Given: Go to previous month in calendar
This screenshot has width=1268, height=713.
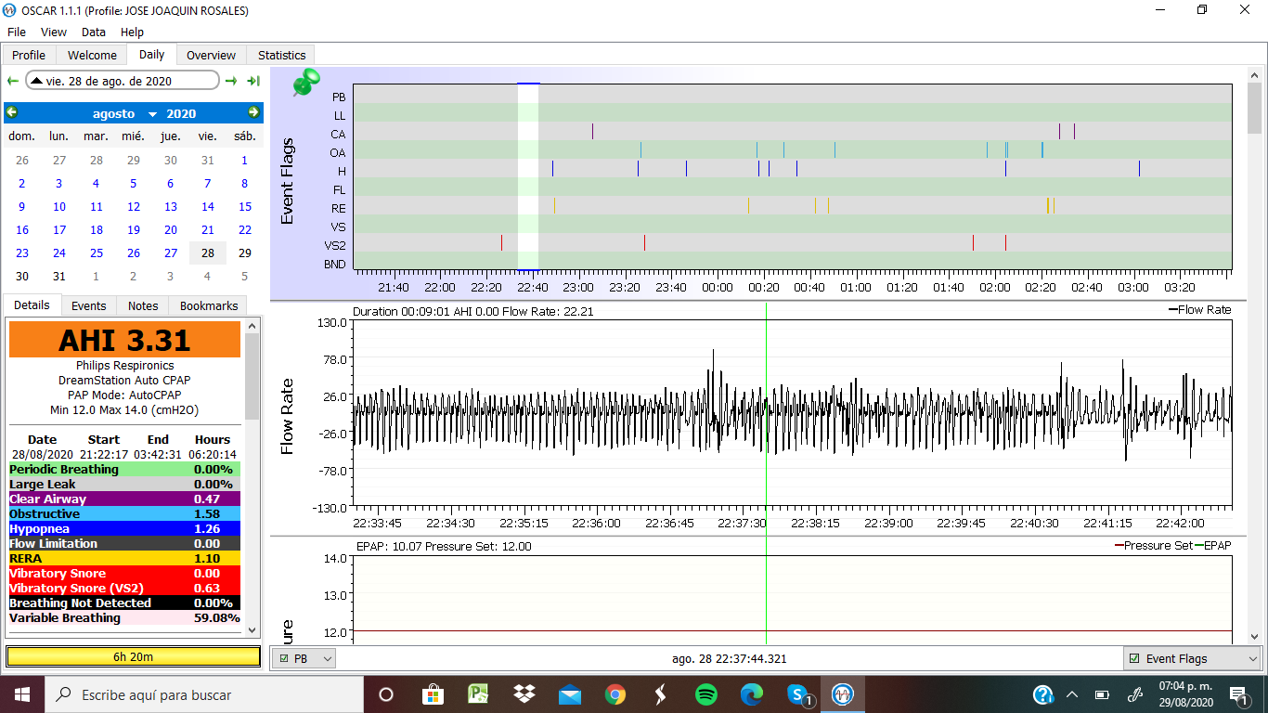Looking at the screenshot, I should pyautogui.click(x=12, y=112).
